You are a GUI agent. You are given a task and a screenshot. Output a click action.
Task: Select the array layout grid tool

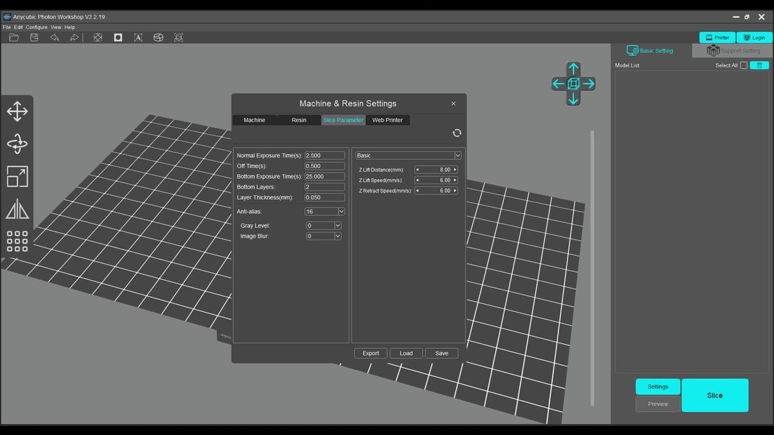click(17, 241)
